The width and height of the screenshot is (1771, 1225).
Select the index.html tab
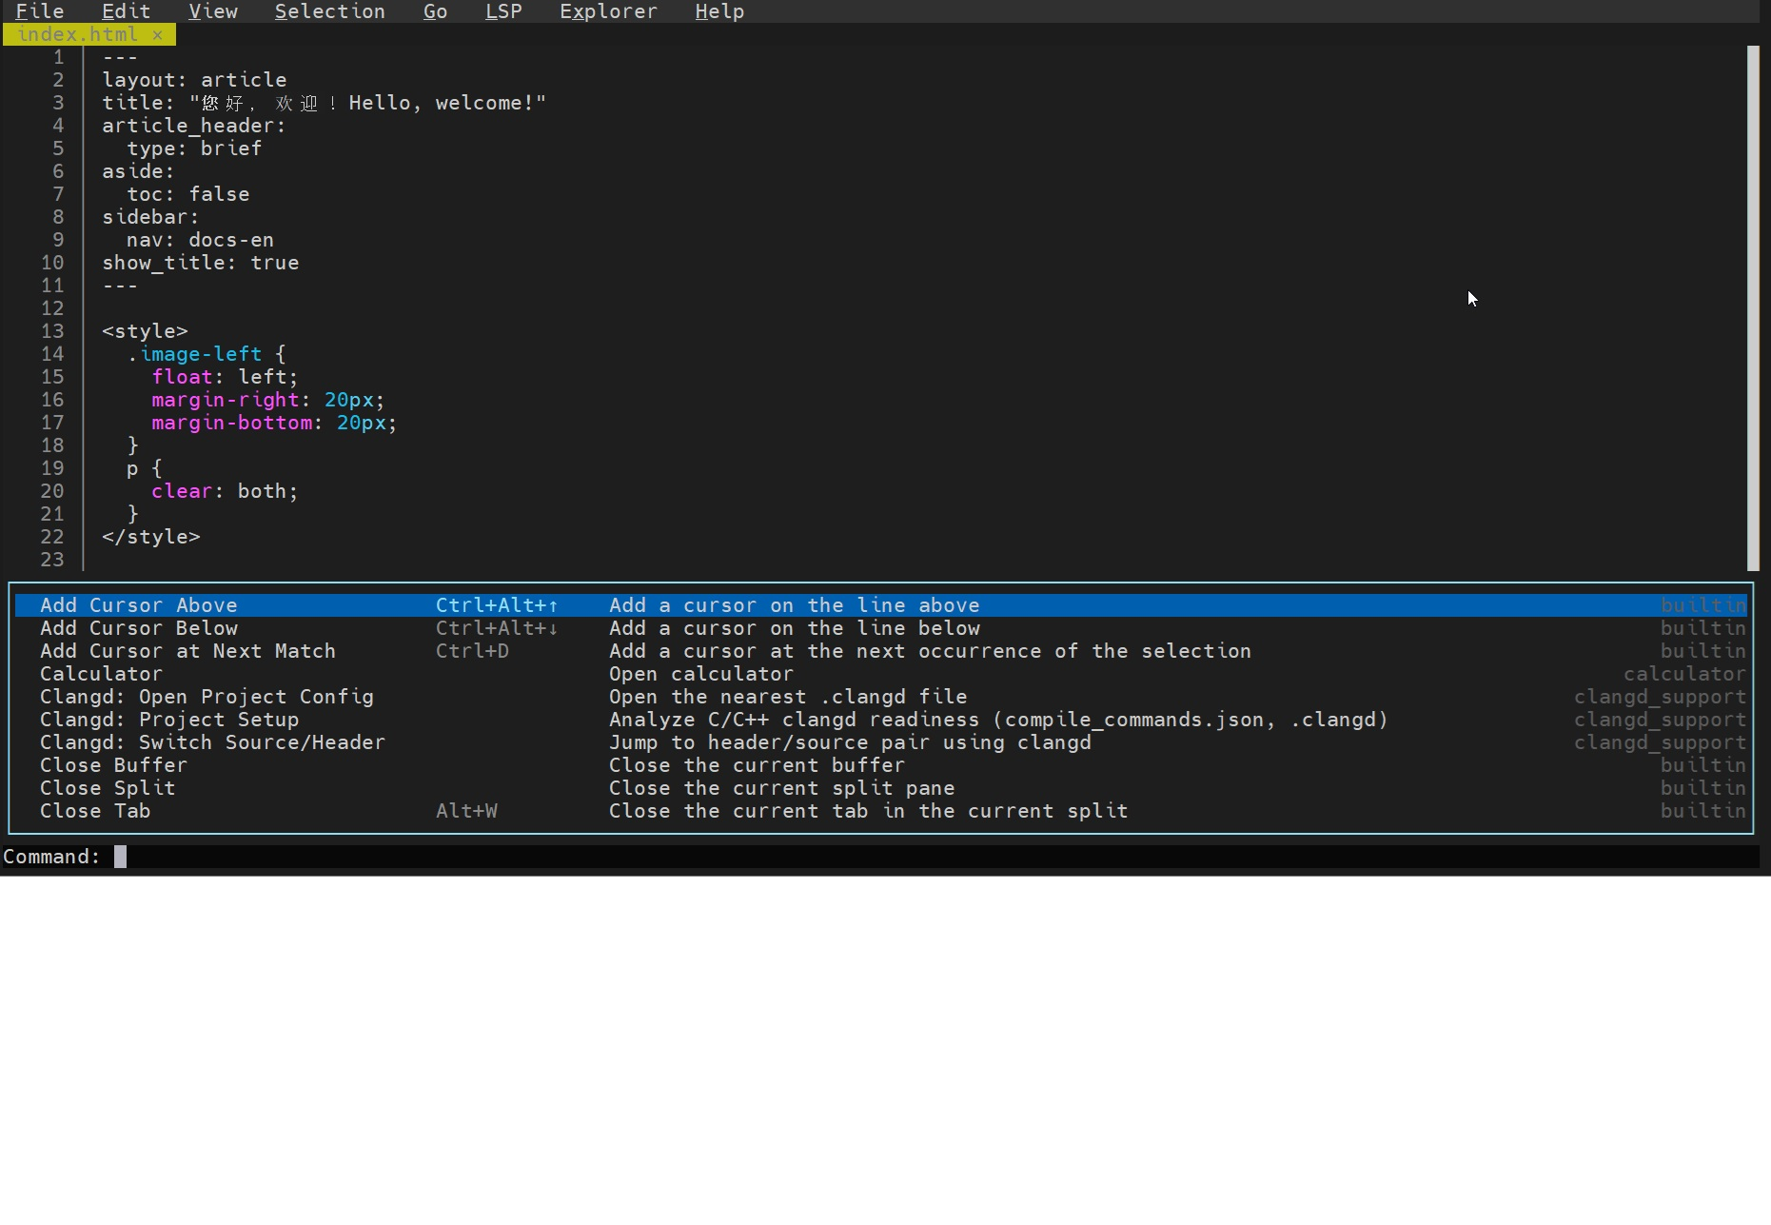coord(76,34)
